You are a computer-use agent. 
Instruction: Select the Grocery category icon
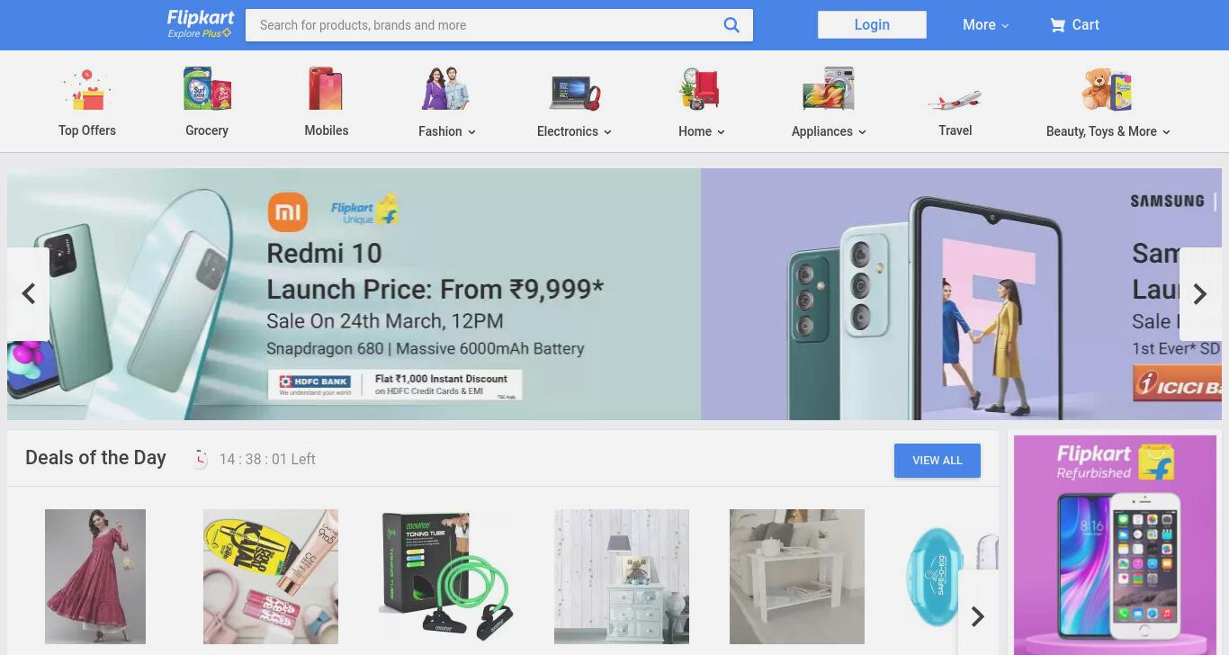[207, 88]
